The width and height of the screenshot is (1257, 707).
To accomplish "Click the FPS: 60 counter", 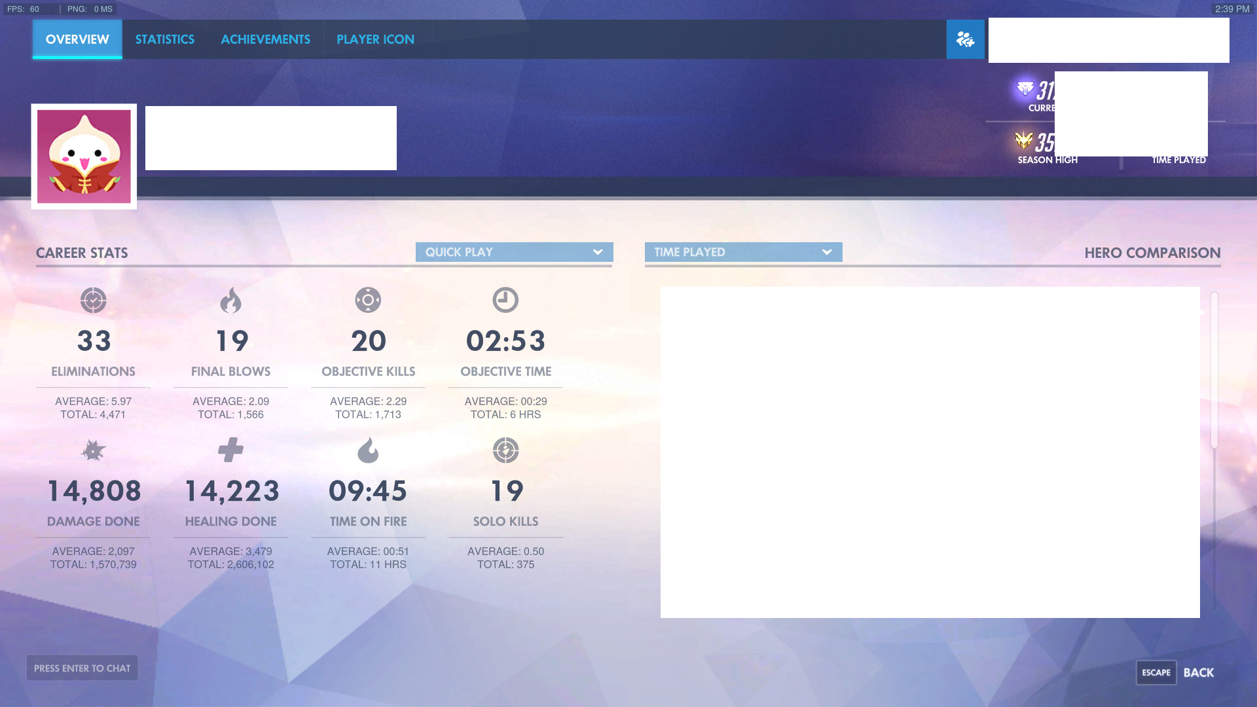I will click(24, 9).
